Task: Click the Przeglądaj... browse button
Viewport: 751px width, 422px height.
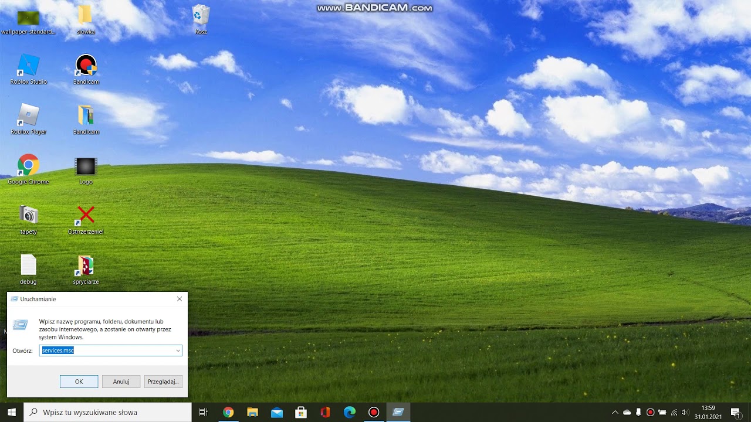Action: (163, 382)
